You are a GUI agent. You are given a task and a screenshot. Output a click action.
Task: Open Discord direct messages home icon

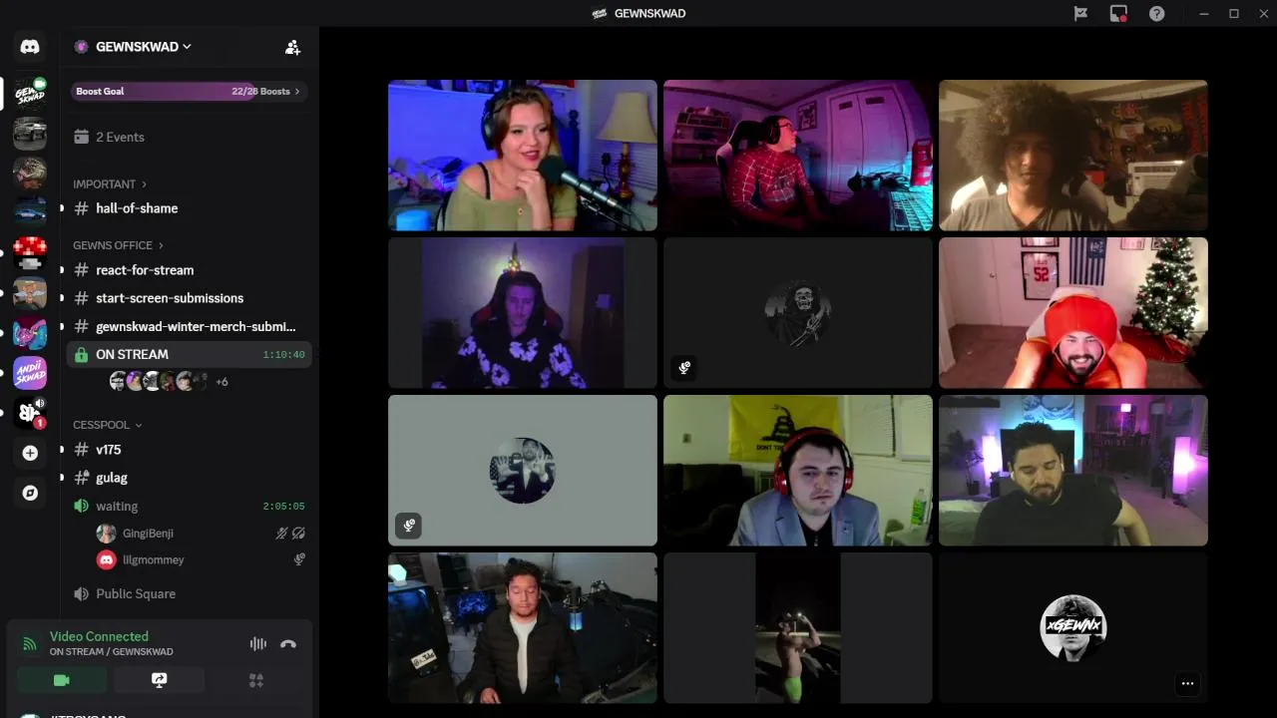point(30,47)
